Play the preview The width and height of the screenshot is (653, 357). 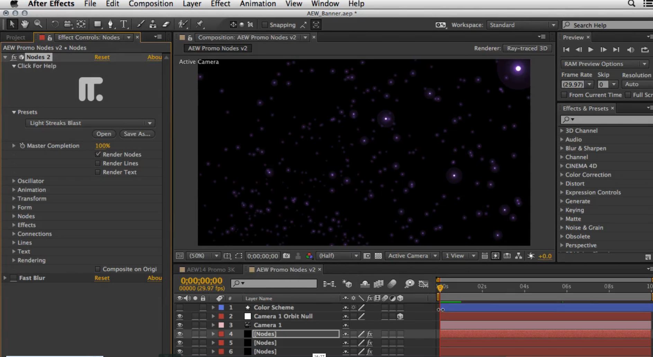tap(591, 50)
